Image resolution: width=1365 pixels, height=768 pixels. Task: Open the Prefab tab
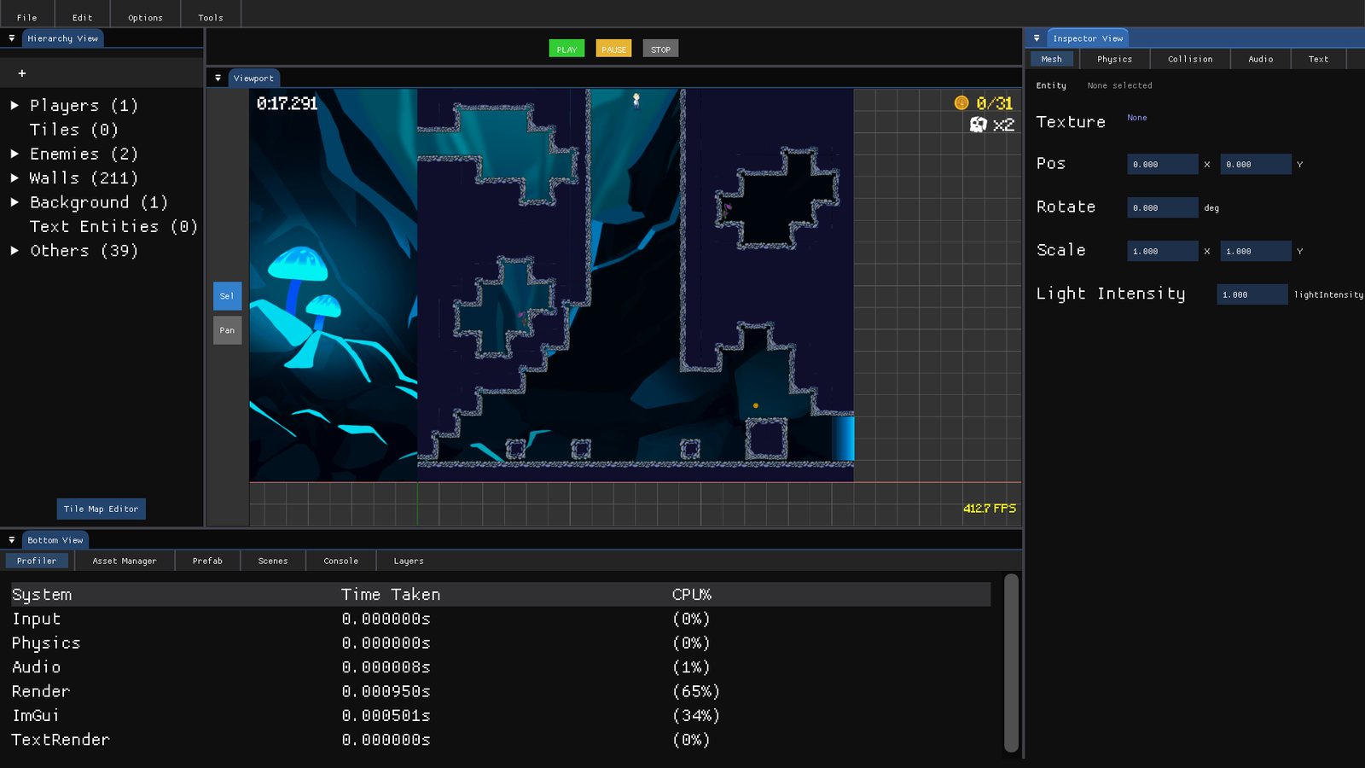click(207, 561)
